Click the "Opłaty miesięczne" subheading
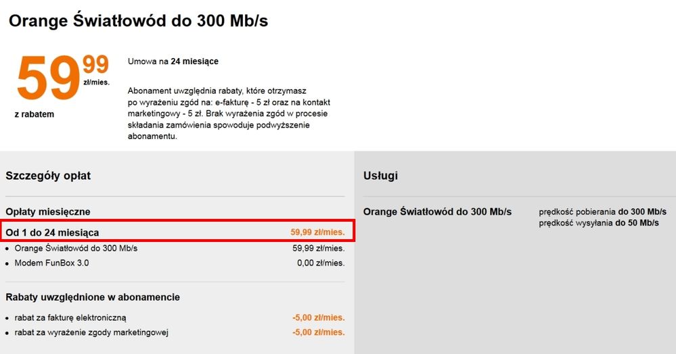This screenshot has height=354, width=676. (x=48, y=211)
